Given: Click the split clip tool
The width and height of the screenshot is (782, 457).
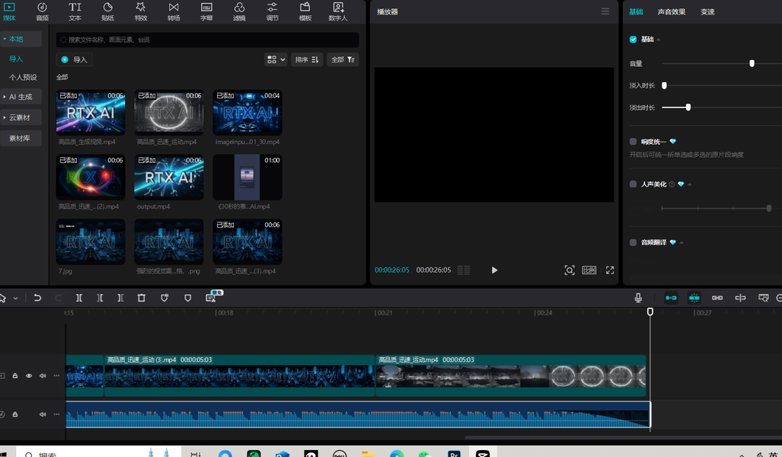Looking at the screenshot, I should pyautogui.click(x=78, y=298).
